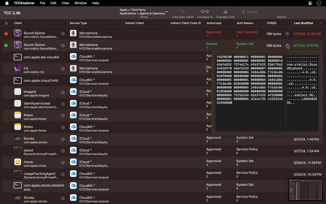Click the Compare to toolbar button
Screen dimensions: 326x204
coord(205,14)
